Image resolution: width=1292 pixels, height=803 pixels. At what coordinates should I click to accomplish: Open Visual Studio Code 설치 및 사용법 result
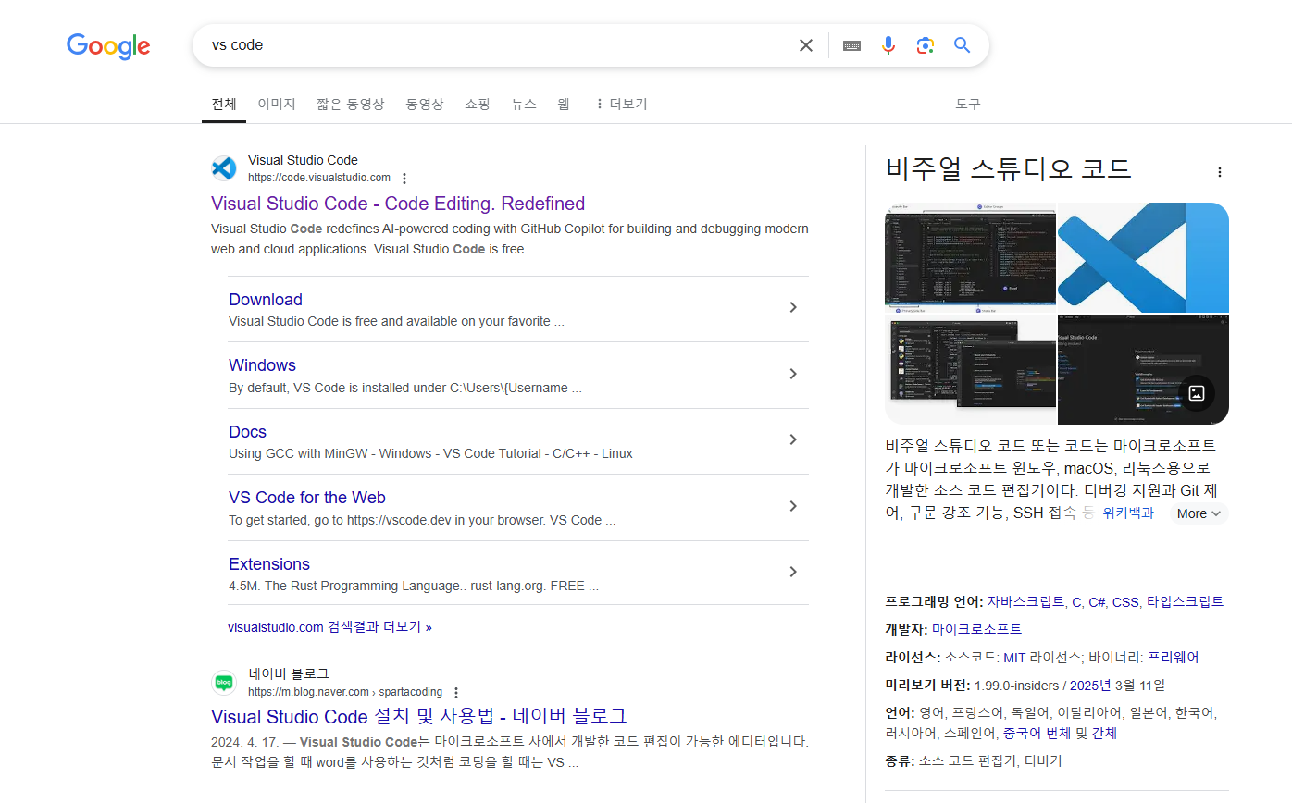tap(419, 716)
